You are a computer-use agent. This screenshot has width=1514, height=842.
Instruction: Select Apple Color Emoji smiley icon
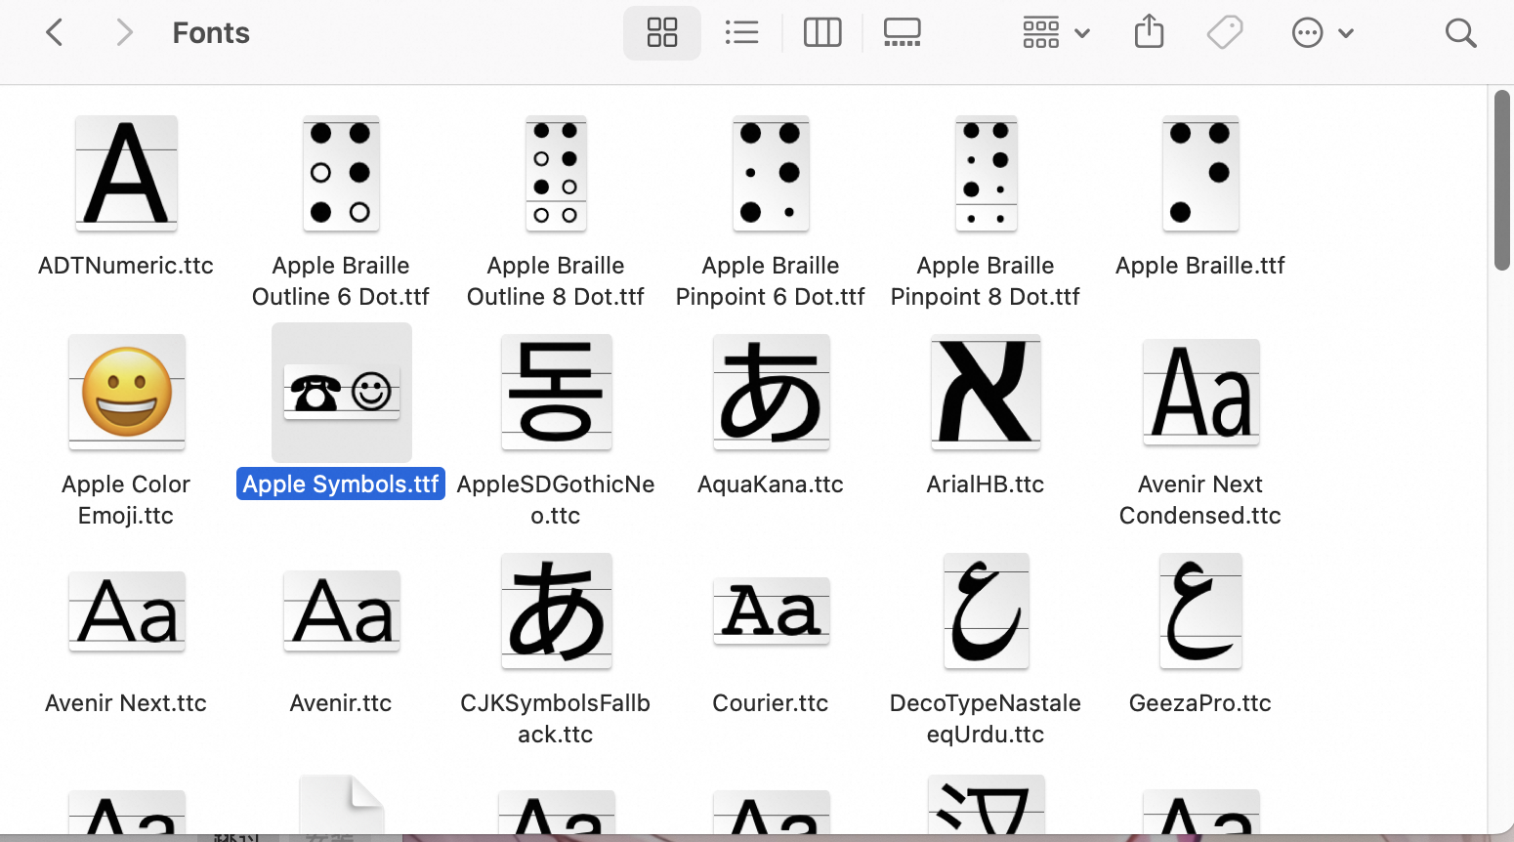127,393
